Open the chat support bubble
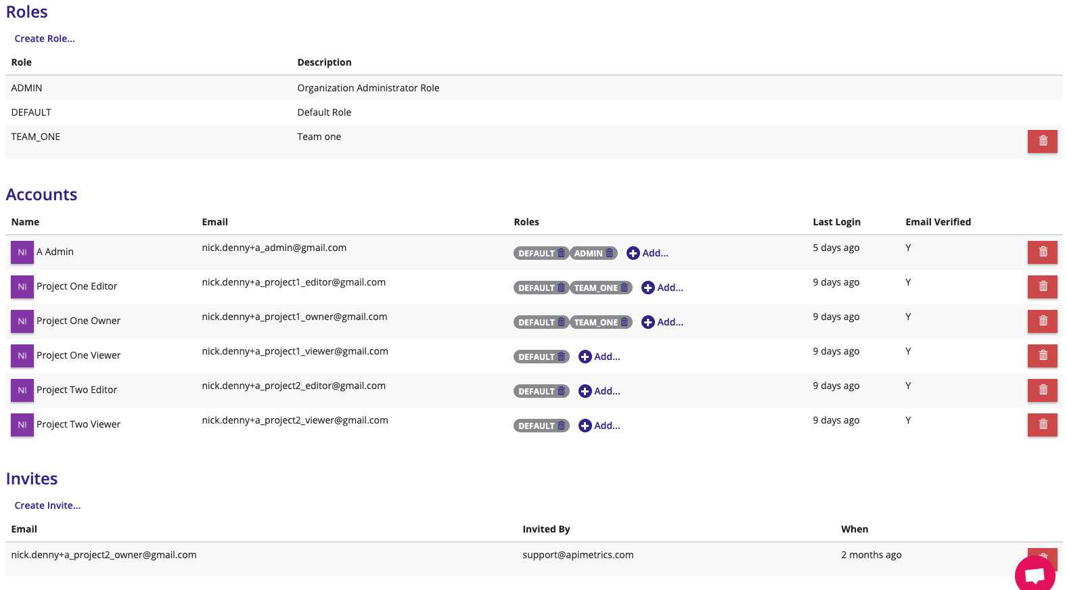The image size is (1067, 590). pos(1035,574)
